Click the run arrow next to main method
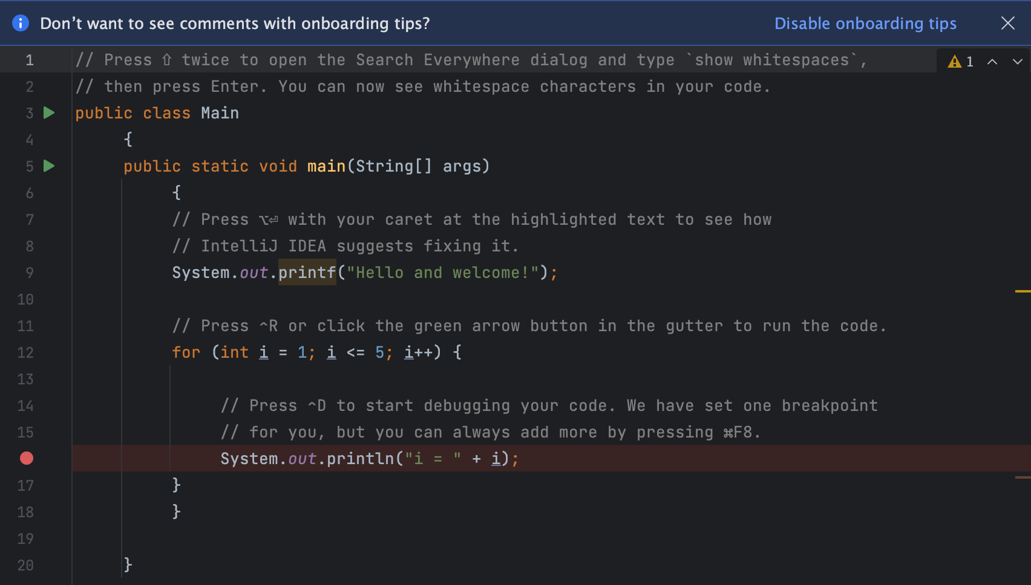 click(49, 166)
